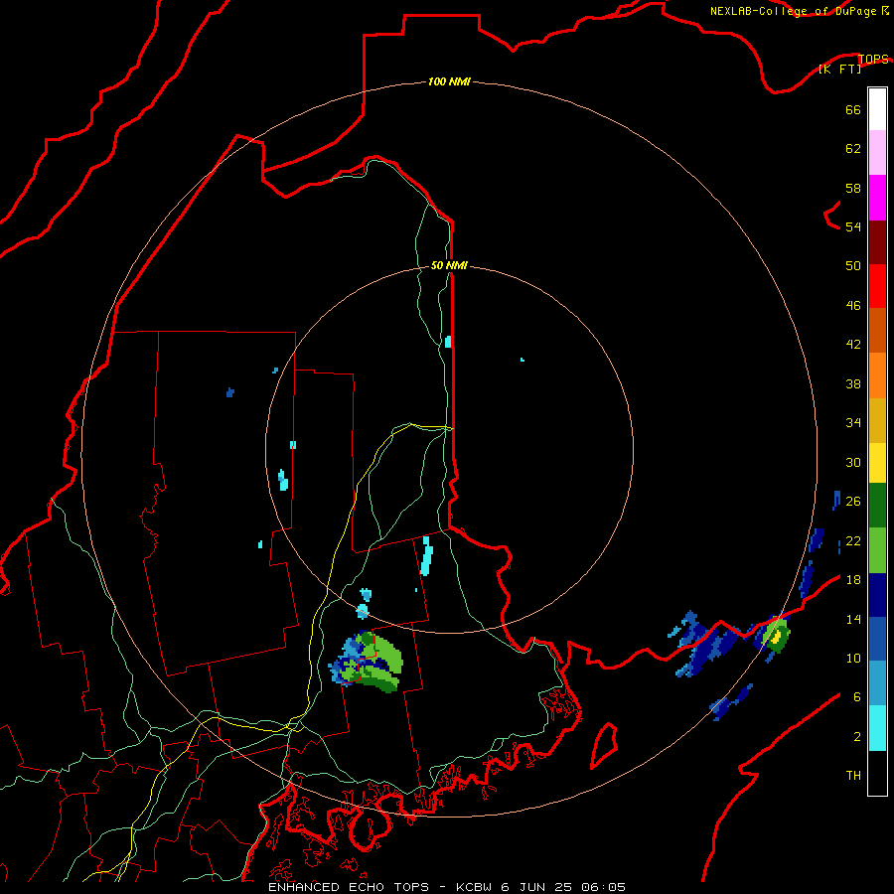Click the "62" legend value
The width and height of the screenshot is (894, 894).
[853, 149]
